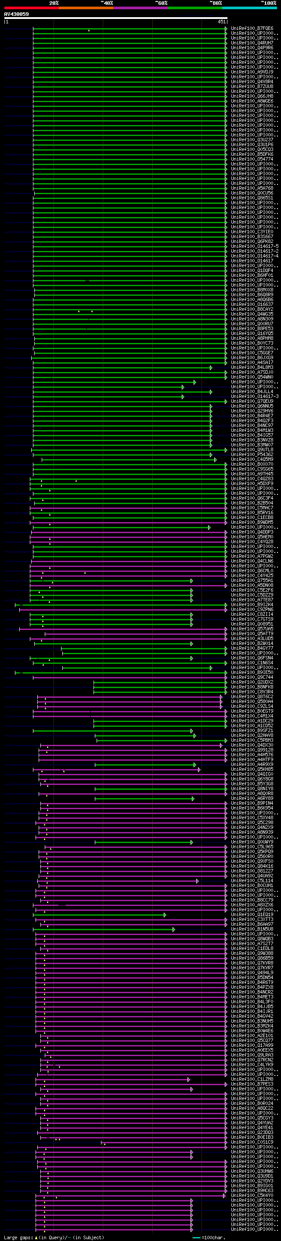Select the UniRef100_A1DC29 label

pyautogui.click(x=252, y=721)
